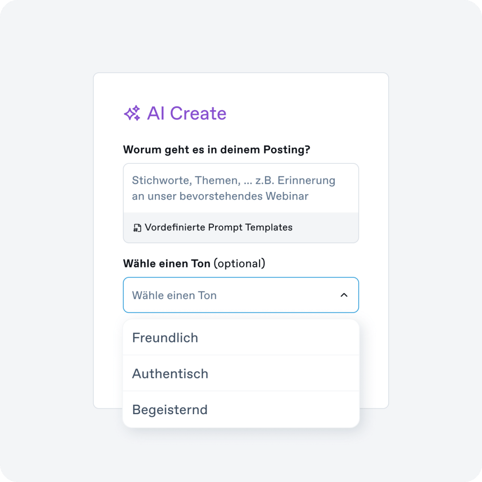
Task: Click the purple AI sparkle icon
Action: click(x=132, y=113)
